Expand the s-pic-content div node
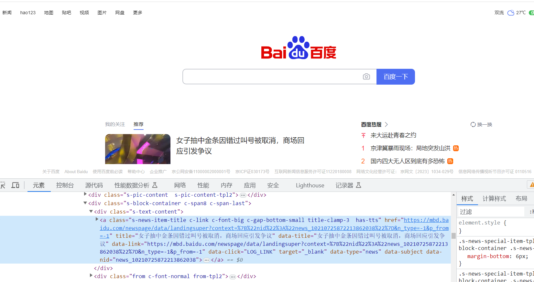This screenshot has height=282, width=534. 85,194
